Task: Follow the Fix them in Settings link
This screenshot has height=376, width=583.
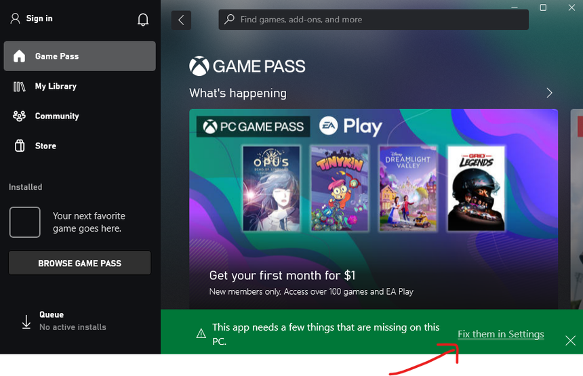Action: point(500,334)
